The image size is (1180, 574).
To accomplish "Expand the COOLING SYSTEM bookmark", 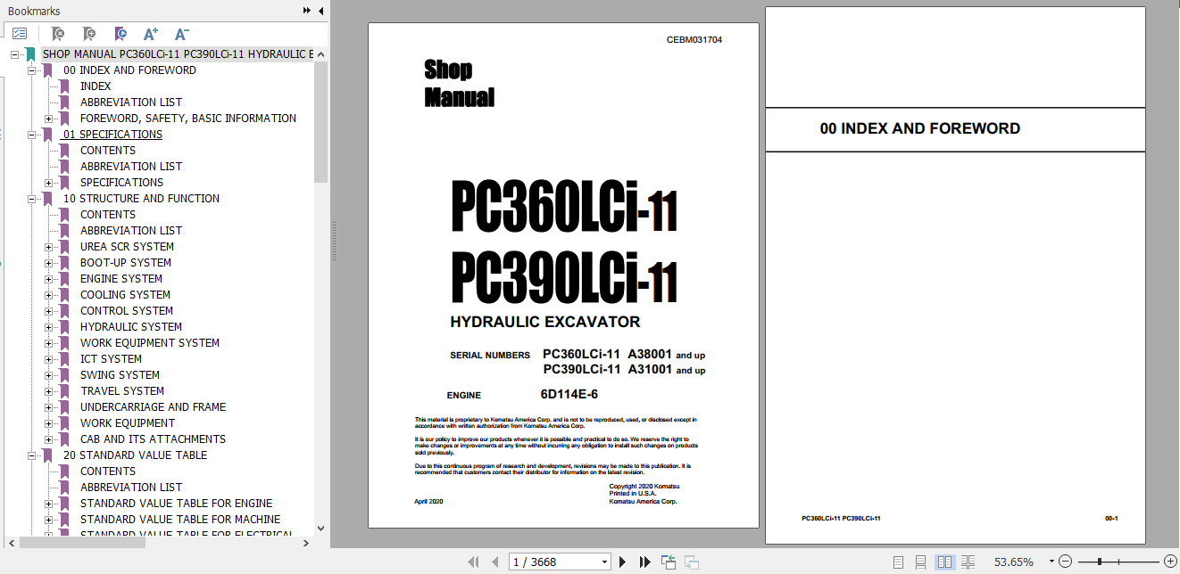I will point(49,295).
